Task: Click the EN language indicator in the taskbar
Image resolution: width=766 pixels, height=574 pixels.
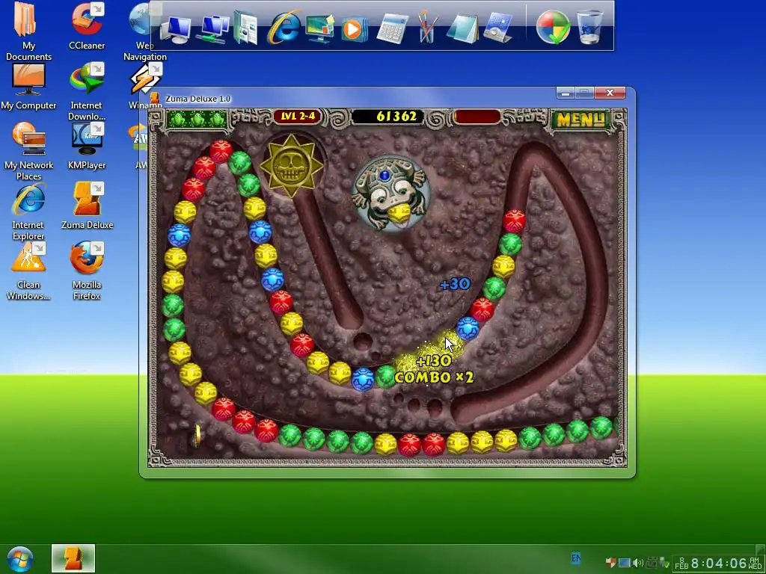Action: 576,558
